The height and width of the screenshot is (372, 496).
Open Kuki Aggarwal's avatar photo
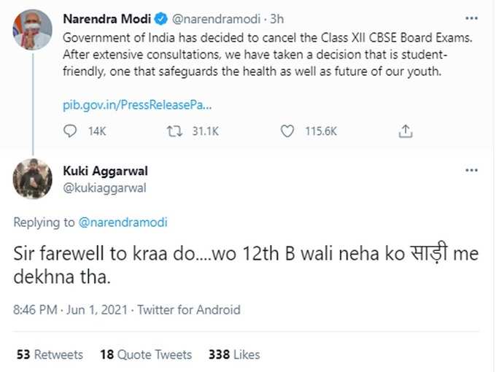pyautogui.click(x=32, y=179)
